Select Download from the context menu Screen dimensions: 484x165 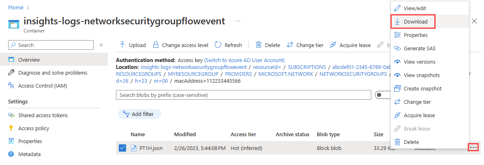point(415,21)
